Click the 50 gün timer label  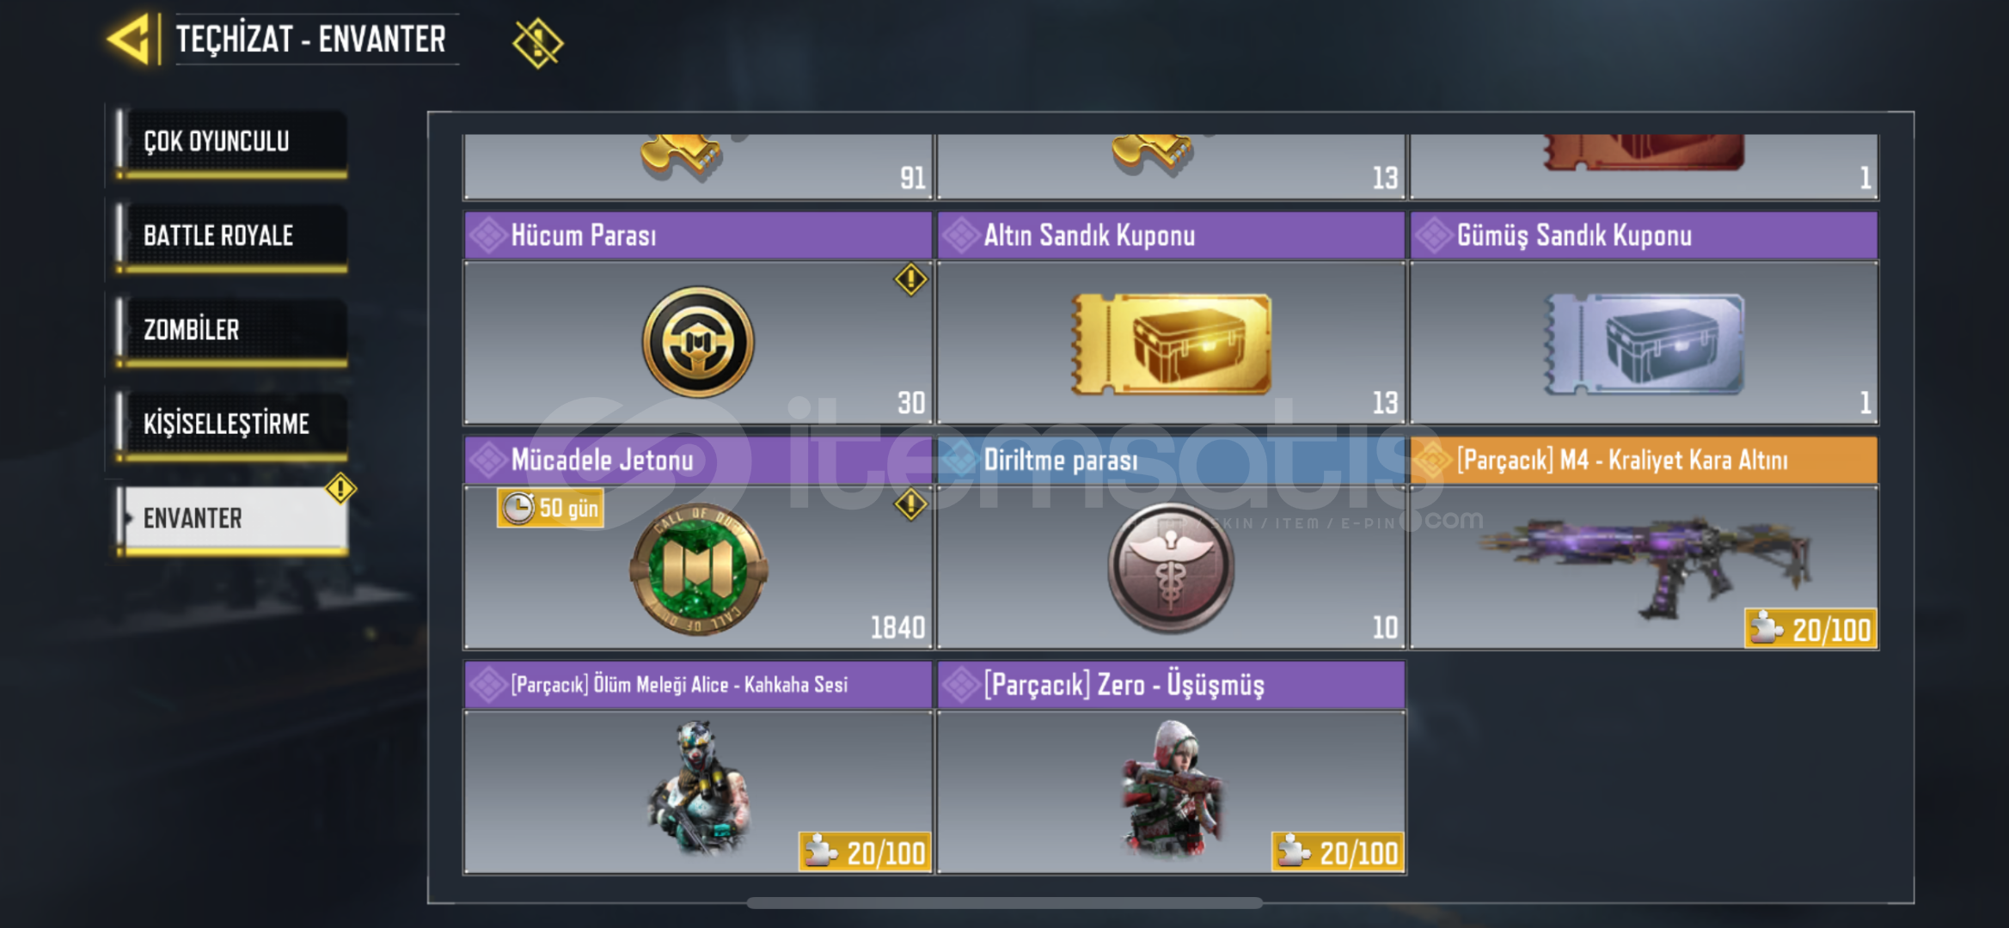(x=550, y=508)
